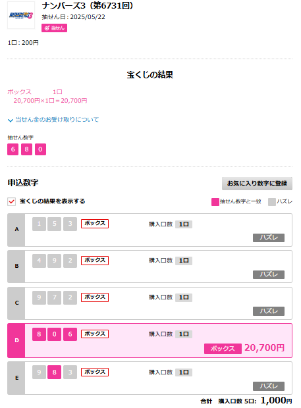Click the 1口 count in row A
The width and height of the screenshot is (301, 408).
point(184,224)
